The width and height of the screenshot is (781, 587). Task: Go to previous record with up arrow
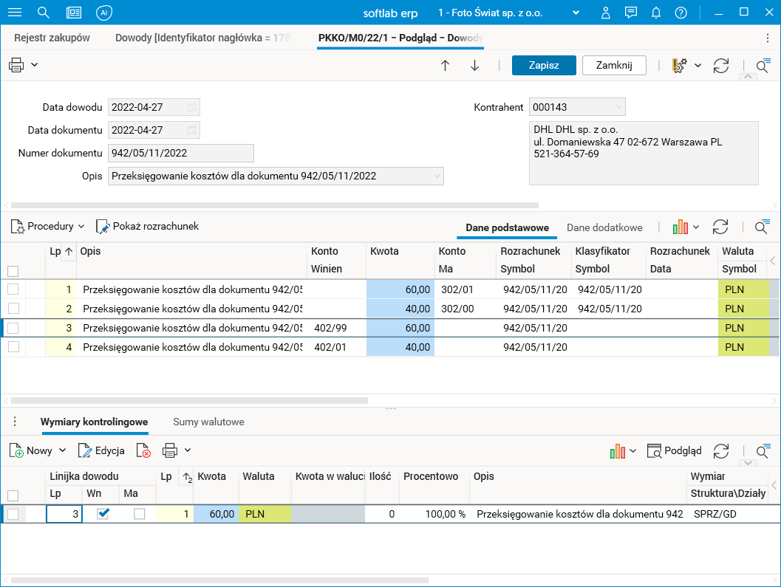tap(445, 65)
